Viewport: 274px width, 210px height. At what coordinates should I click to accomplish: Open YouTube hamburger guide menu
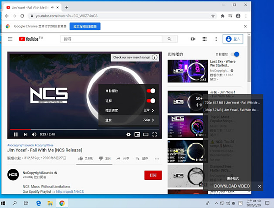(x=10, y=39)
